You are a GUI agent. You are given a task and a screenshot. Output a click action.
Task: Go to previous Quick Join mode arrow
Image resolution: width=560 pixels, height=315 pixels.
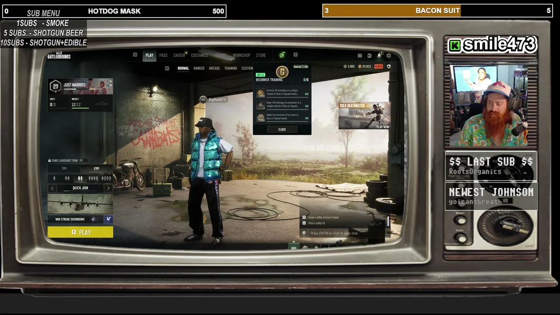click(x=52, y=188)
